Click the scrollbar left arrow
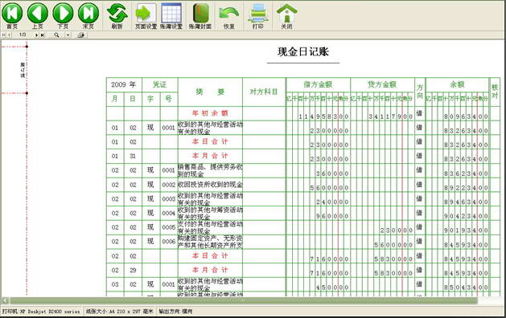The width and height of the screenshot is (506, 318). (5, 300)
